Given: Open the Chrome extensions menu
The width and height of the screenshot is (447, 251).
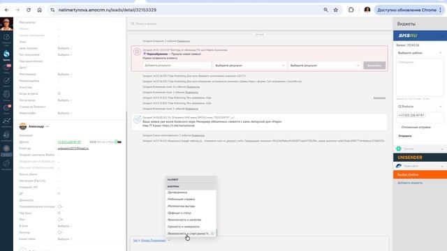Looking at the screenshot, I should [351, 10].
